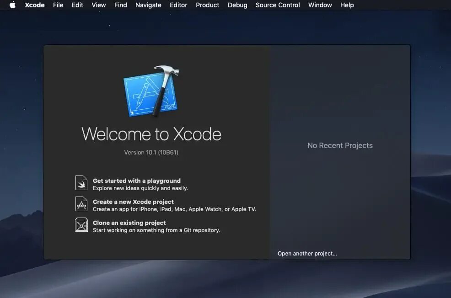Open the Window menu
The height and width of the screenshot is (298, 451).
pyautogui.click(x=320, y=5)
